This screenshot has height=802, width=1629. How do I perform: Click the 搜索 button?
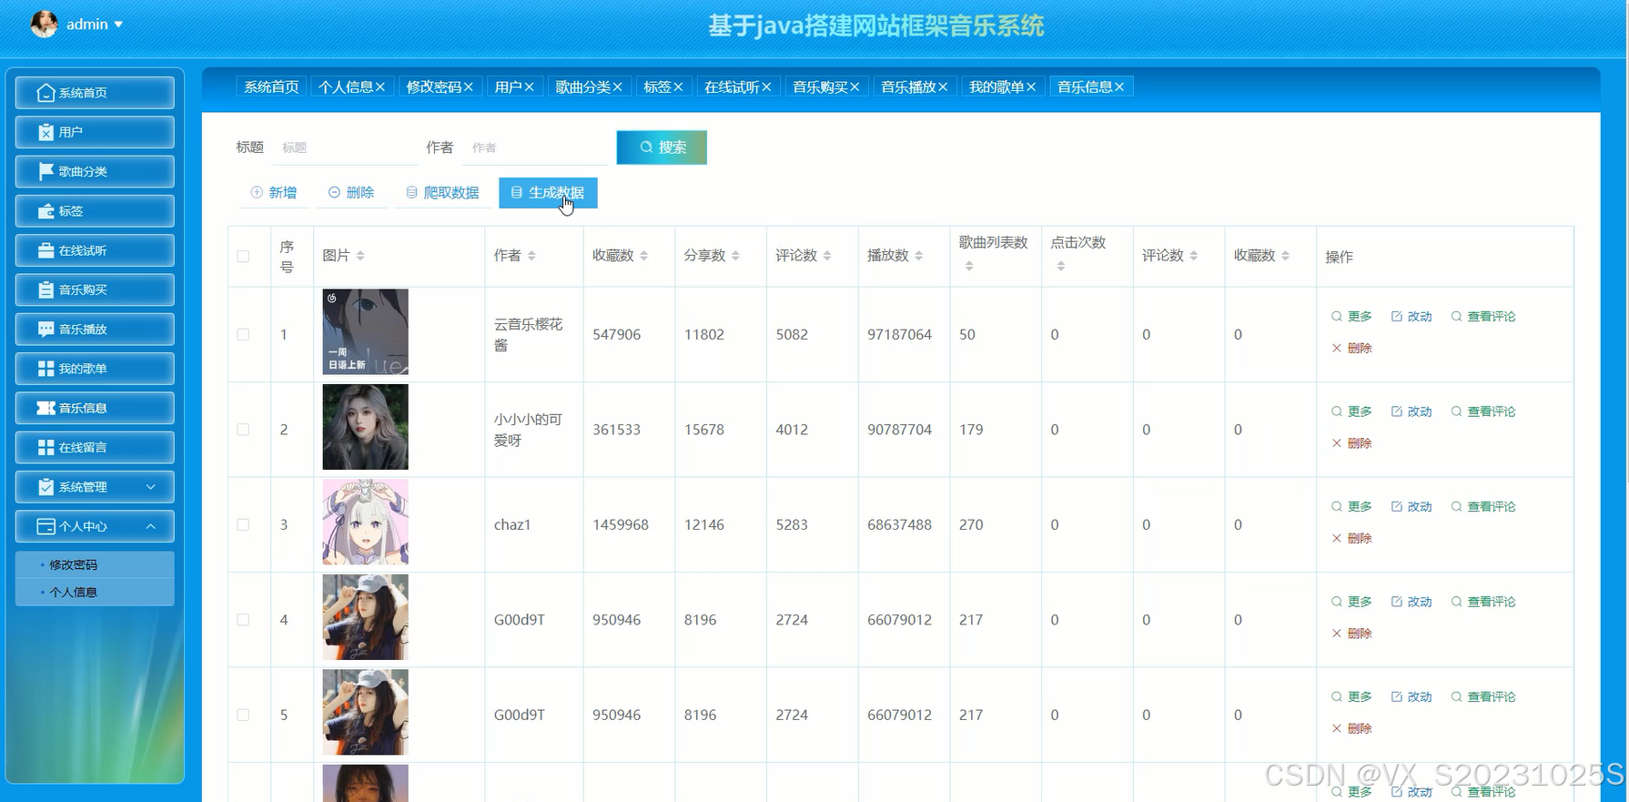[x=662, y=147]
